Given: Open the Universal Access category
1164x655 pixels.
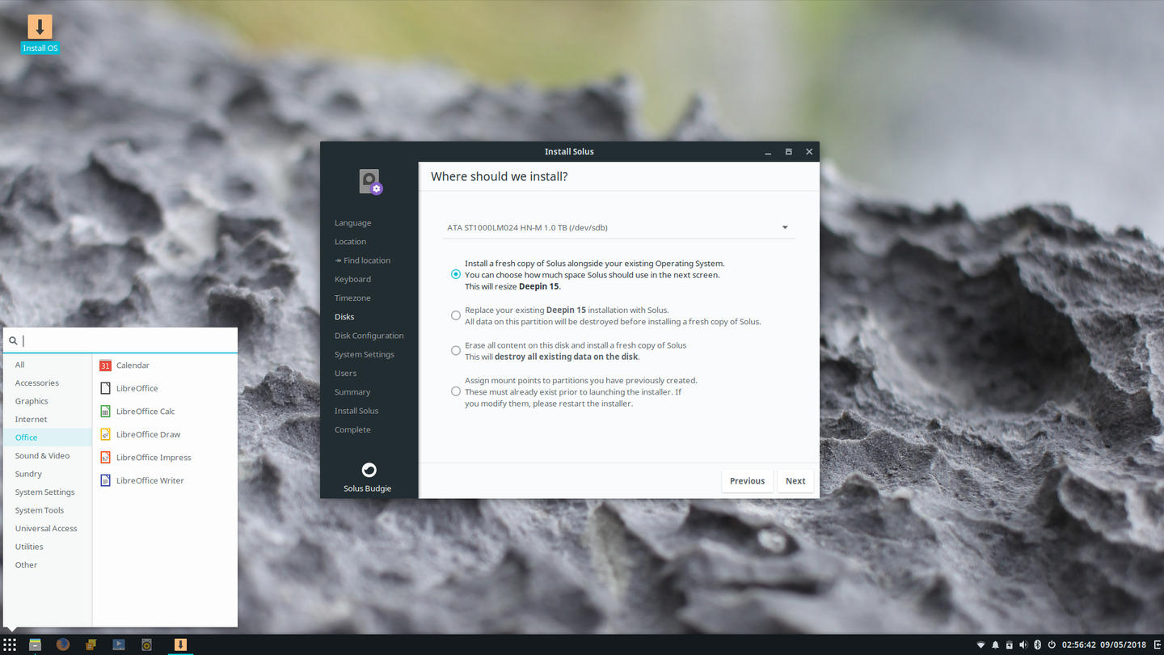Looking at the screenshot, I should [x=48, y=528].
